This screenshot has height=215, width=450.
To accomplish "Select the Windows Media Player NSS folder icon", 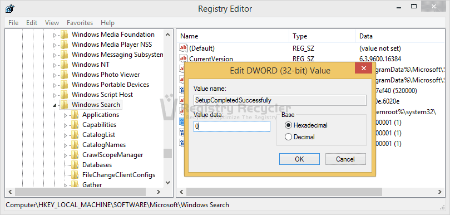I will tap(65, 45).
